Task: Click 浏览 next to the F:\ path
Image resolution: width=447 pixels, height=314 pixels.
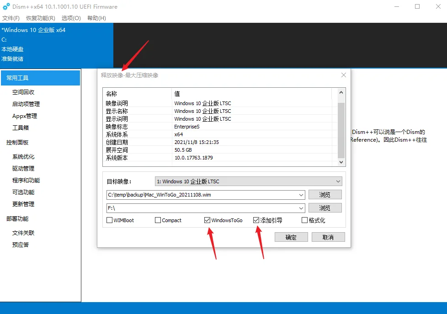Action: click(325, 208)
